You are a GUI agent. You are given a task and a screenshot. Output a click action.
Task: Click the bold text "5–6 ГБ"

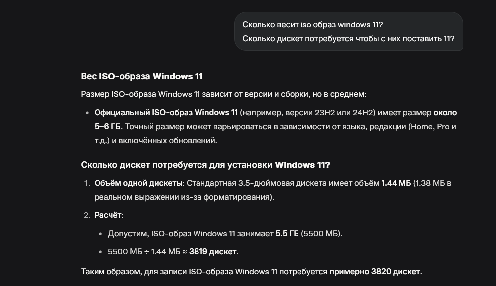coord(107,127)
